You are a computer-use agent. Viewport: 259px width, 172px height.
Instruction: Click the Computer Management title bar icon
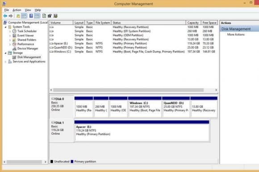pos(4,4)
